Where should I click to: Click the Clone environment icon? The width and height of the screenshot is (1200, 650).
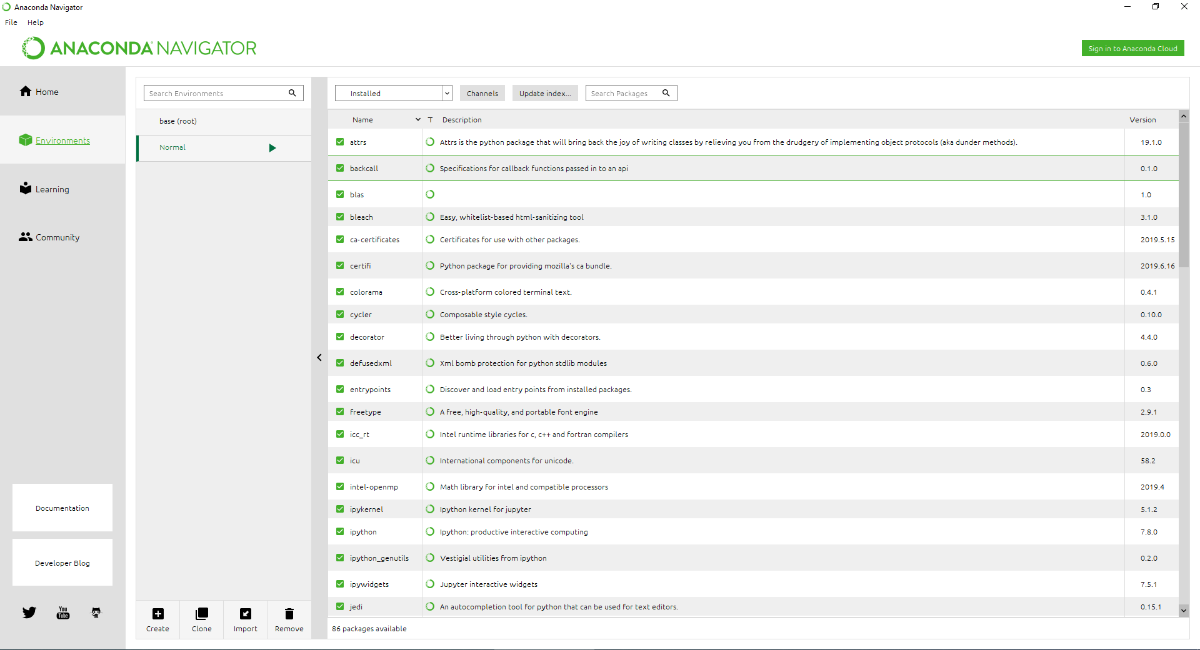202,614
